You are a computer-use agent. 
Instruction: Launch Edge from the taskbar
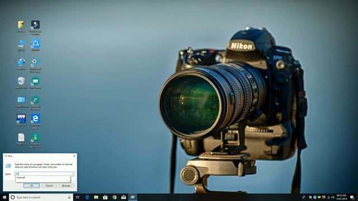point(87,197)
